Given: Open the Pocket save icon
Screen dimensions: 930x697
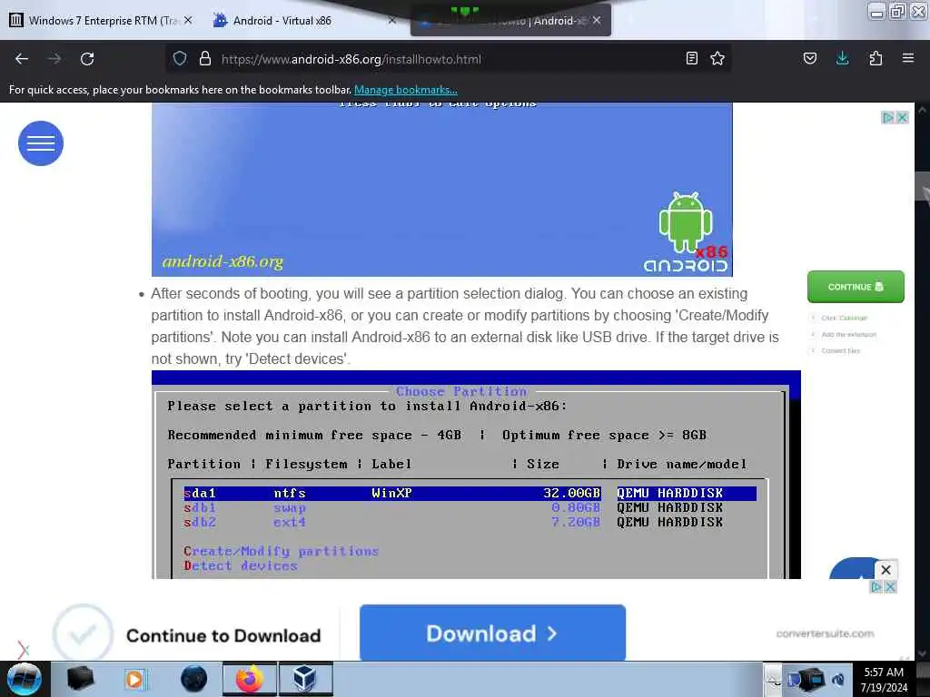Looking at the screenshot, I should point(809,59).
